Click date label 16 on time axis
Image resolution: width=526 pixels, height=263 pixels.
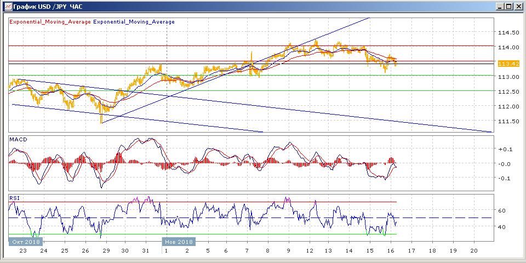coord(391,251)
